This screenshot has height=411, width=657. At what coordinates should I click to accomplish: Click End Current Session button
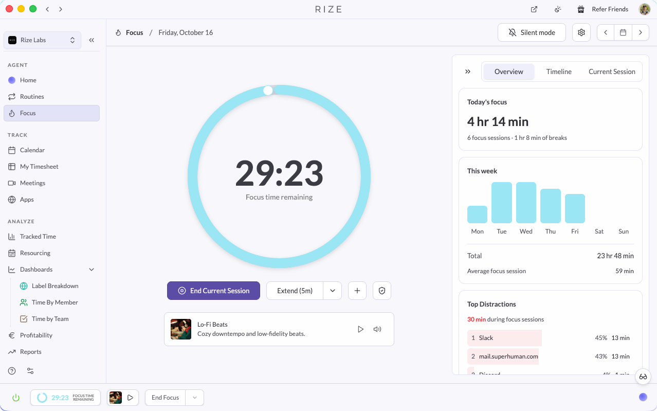tap(213, 291)
